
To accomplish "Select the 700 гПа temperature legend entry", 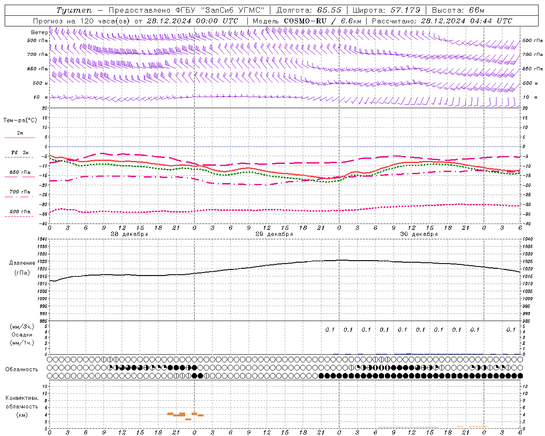I will coord(20,192).
